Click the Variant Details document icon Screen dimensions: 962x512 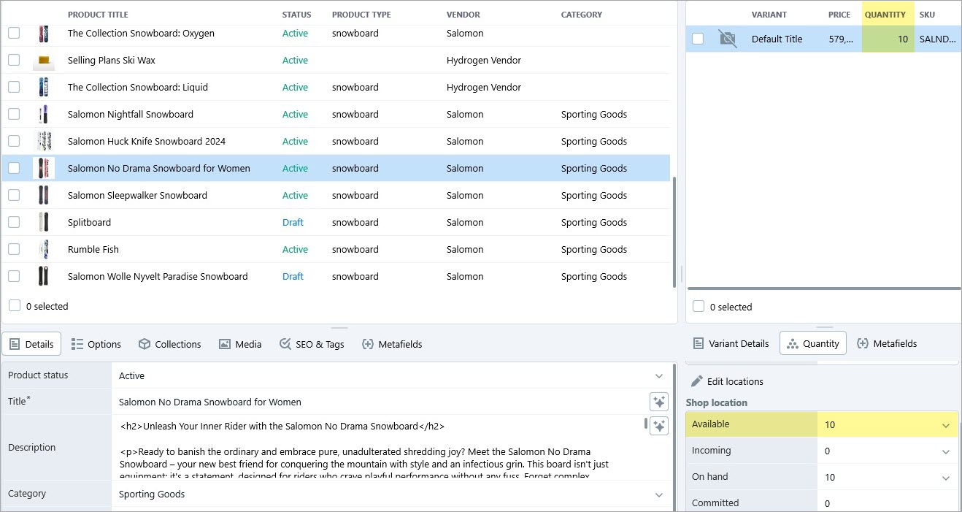click(699, 343)
